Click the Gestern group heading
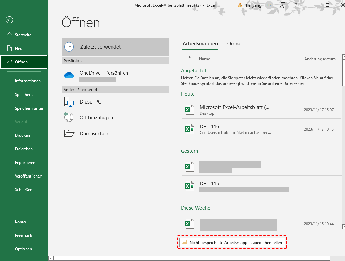The height and width of the screenshot is (261, 345). [190, 151]
